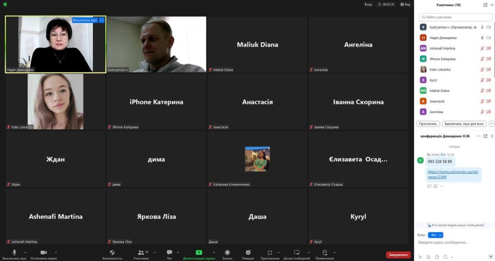Start green Демонстрация экрана screen share

(x=199, y=253)
